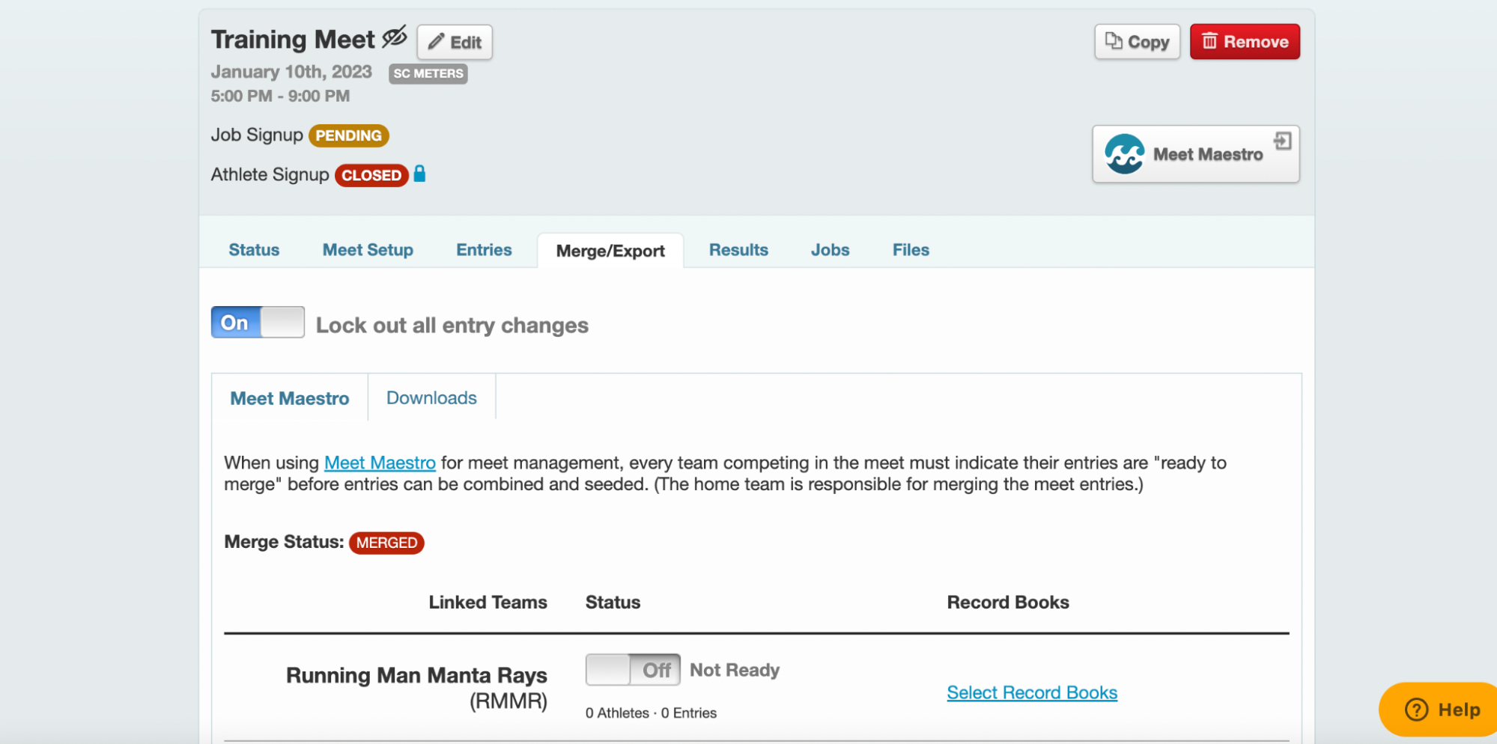Click the CLOSED athlete signup badge

pyautogui.click(x=371, y=175)
